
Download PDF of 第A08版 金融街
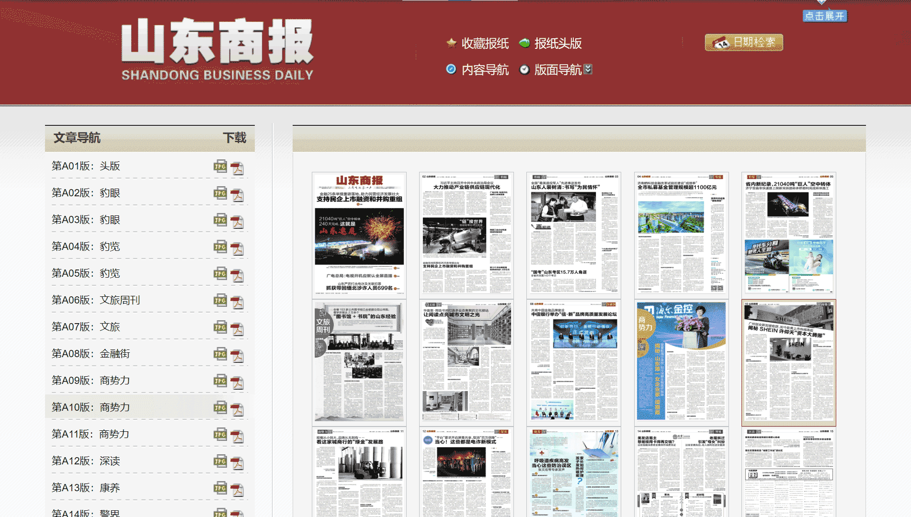(x=237, y=356)
